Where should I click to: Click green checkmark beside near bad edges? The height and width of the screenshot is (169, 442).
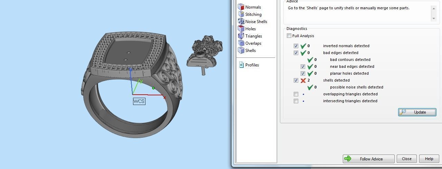[x=310, y=66]
